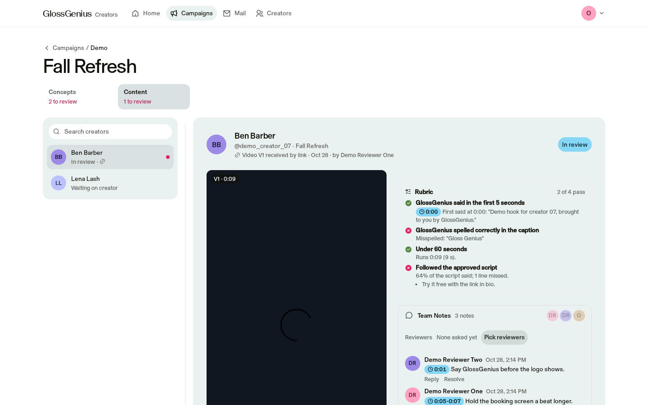Screen dimensions: 648x405
Task: Click Ben Barber's BB avatar in header
Action: [x=216, y=144]
